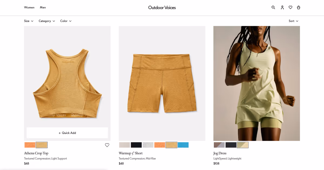Select black swatch for Warmup Short
This screenshot has width=324, height=170.
[136, 145]
